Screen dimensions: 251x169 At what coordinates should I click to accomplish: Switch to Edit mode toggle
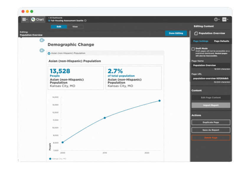tap(59, 27)
